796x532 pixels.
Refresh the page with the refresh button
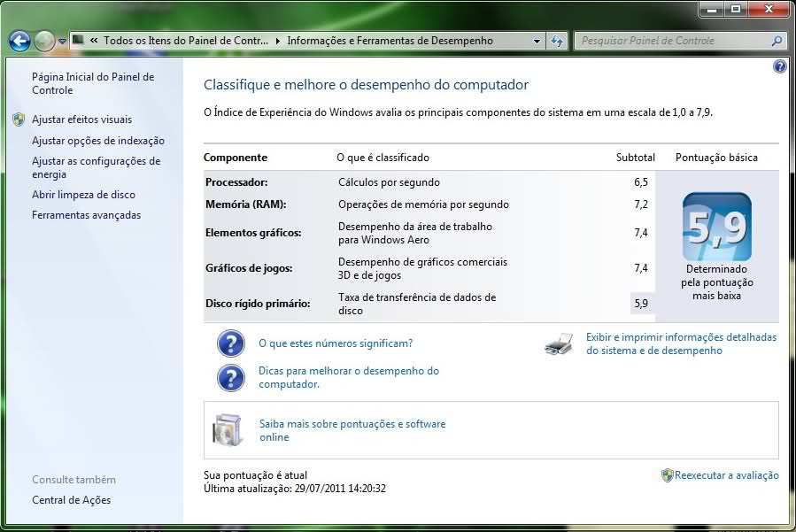pyautogui.click(x=558, y=41)
